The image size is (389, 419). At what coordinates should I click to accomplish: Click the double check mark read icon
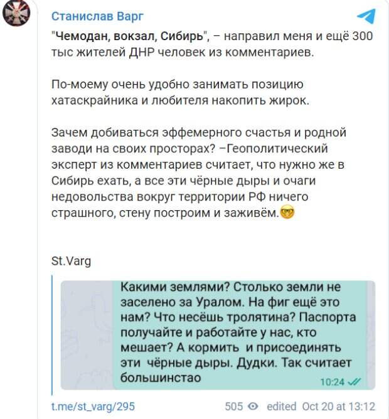tap(354, 381)
